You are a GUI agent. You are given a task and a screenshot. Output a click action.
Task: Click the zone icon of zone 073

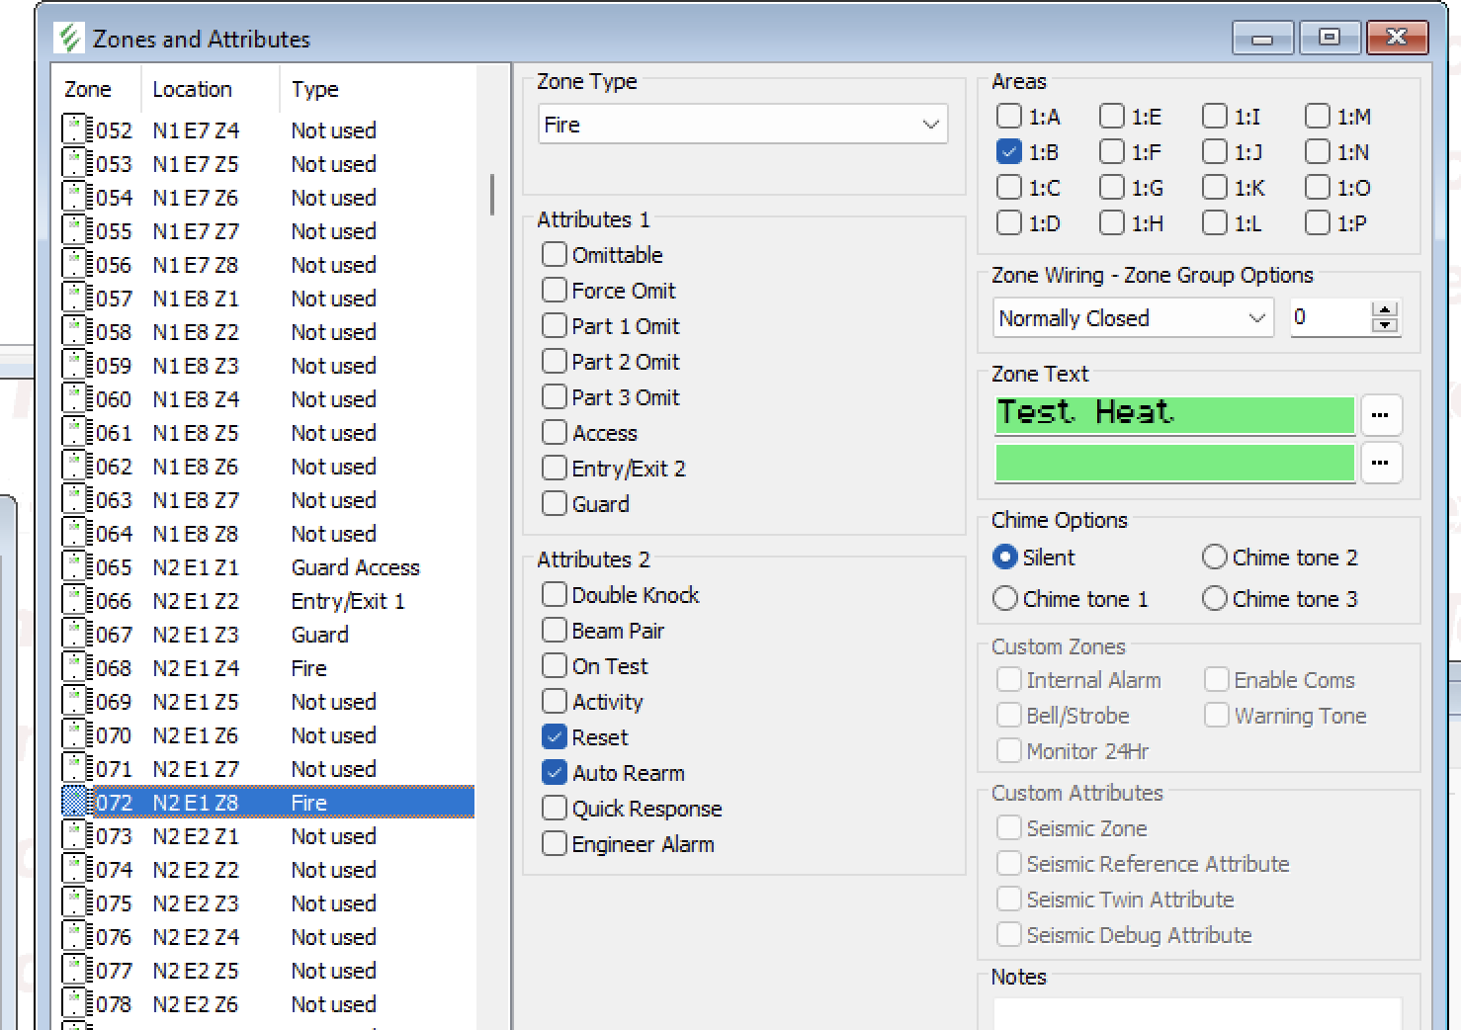click(x=75, y=835)
